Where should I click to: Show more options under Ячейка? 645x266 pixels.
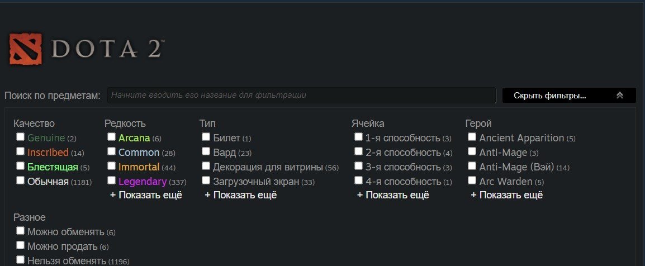[x=393, y=195]
